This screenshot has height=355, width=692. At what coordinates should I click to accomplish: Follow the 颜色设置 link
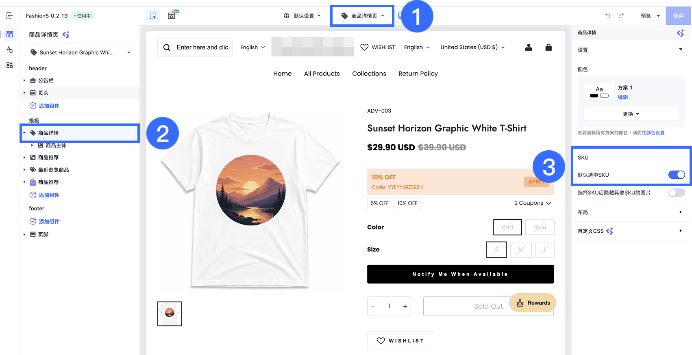[x=655, y=133]
